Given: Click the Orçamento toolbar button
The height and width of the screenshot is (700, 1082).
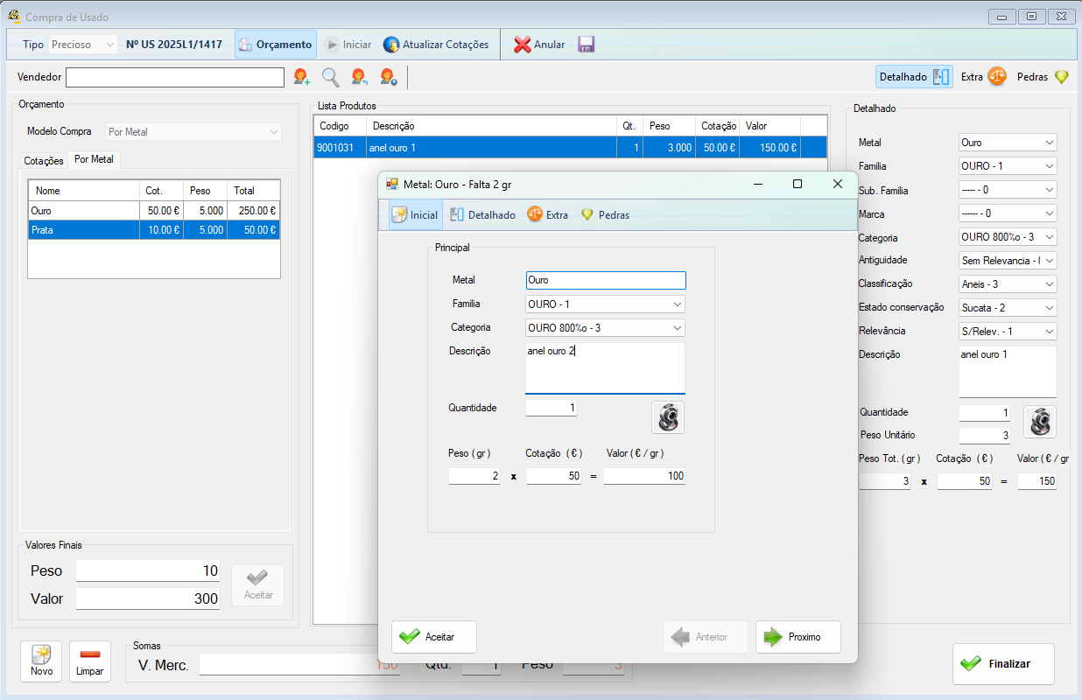Looking at the screenshot, I should (x=276, y=45).
